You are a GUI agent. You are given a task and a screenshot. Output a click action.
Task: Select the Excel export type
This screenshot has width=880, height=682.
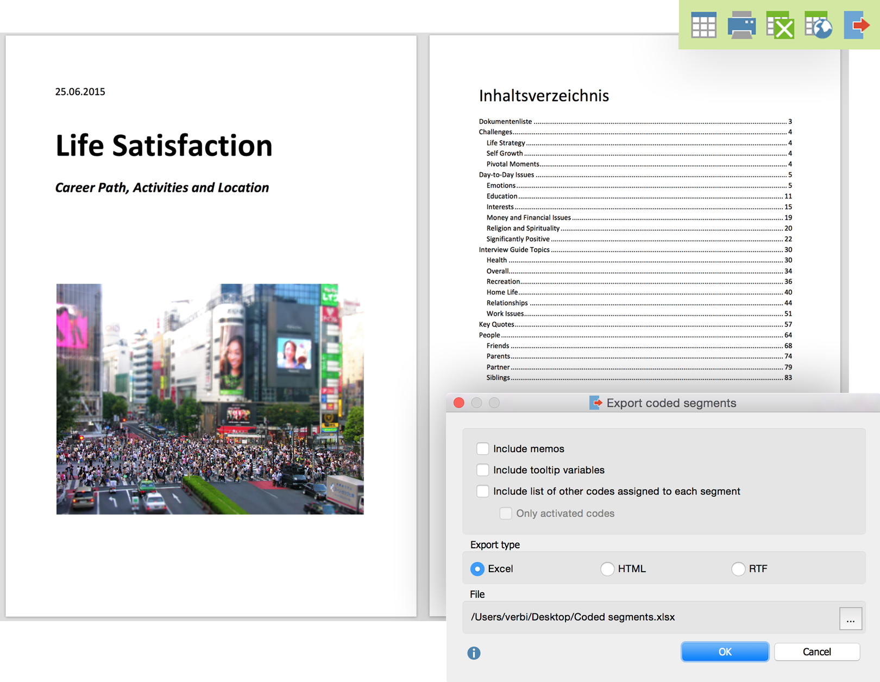[x=477, y=568]
